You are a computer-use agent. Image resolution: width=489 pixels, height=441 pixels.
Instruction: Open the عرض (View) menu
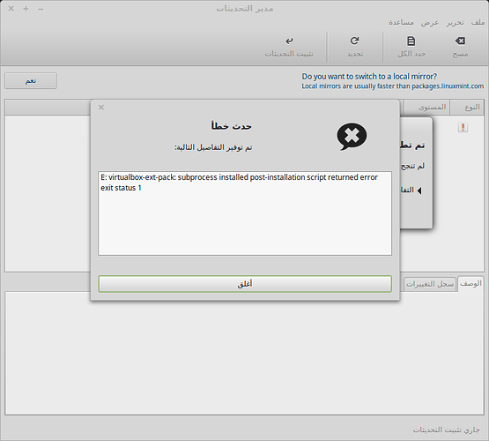pyautogui.click(x=430, y=22)
